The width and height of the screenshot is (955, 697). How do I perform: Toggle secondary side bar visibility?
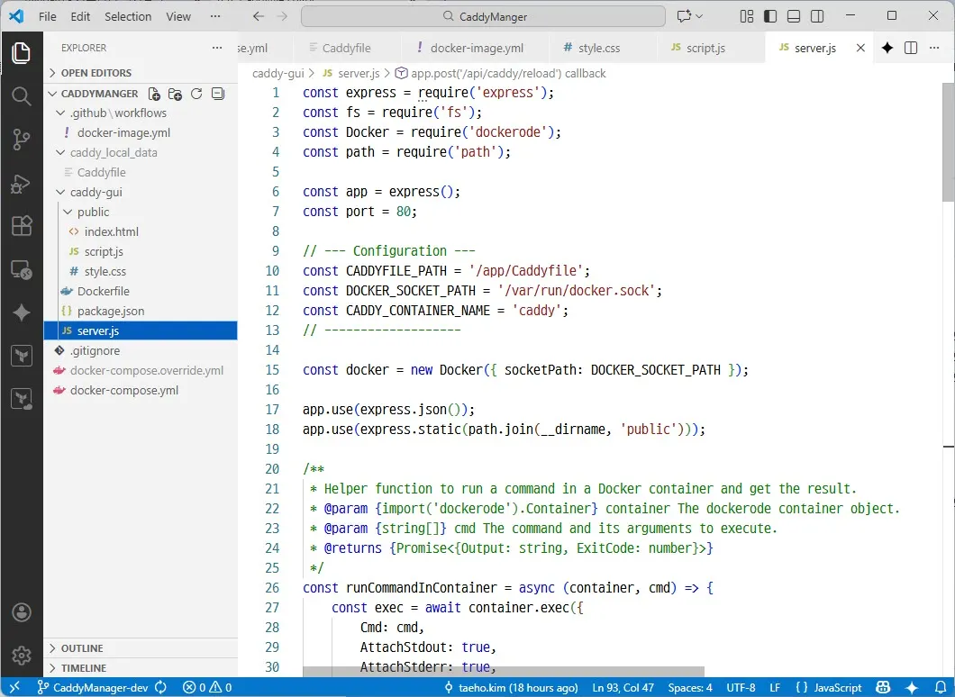coord(817,16)
